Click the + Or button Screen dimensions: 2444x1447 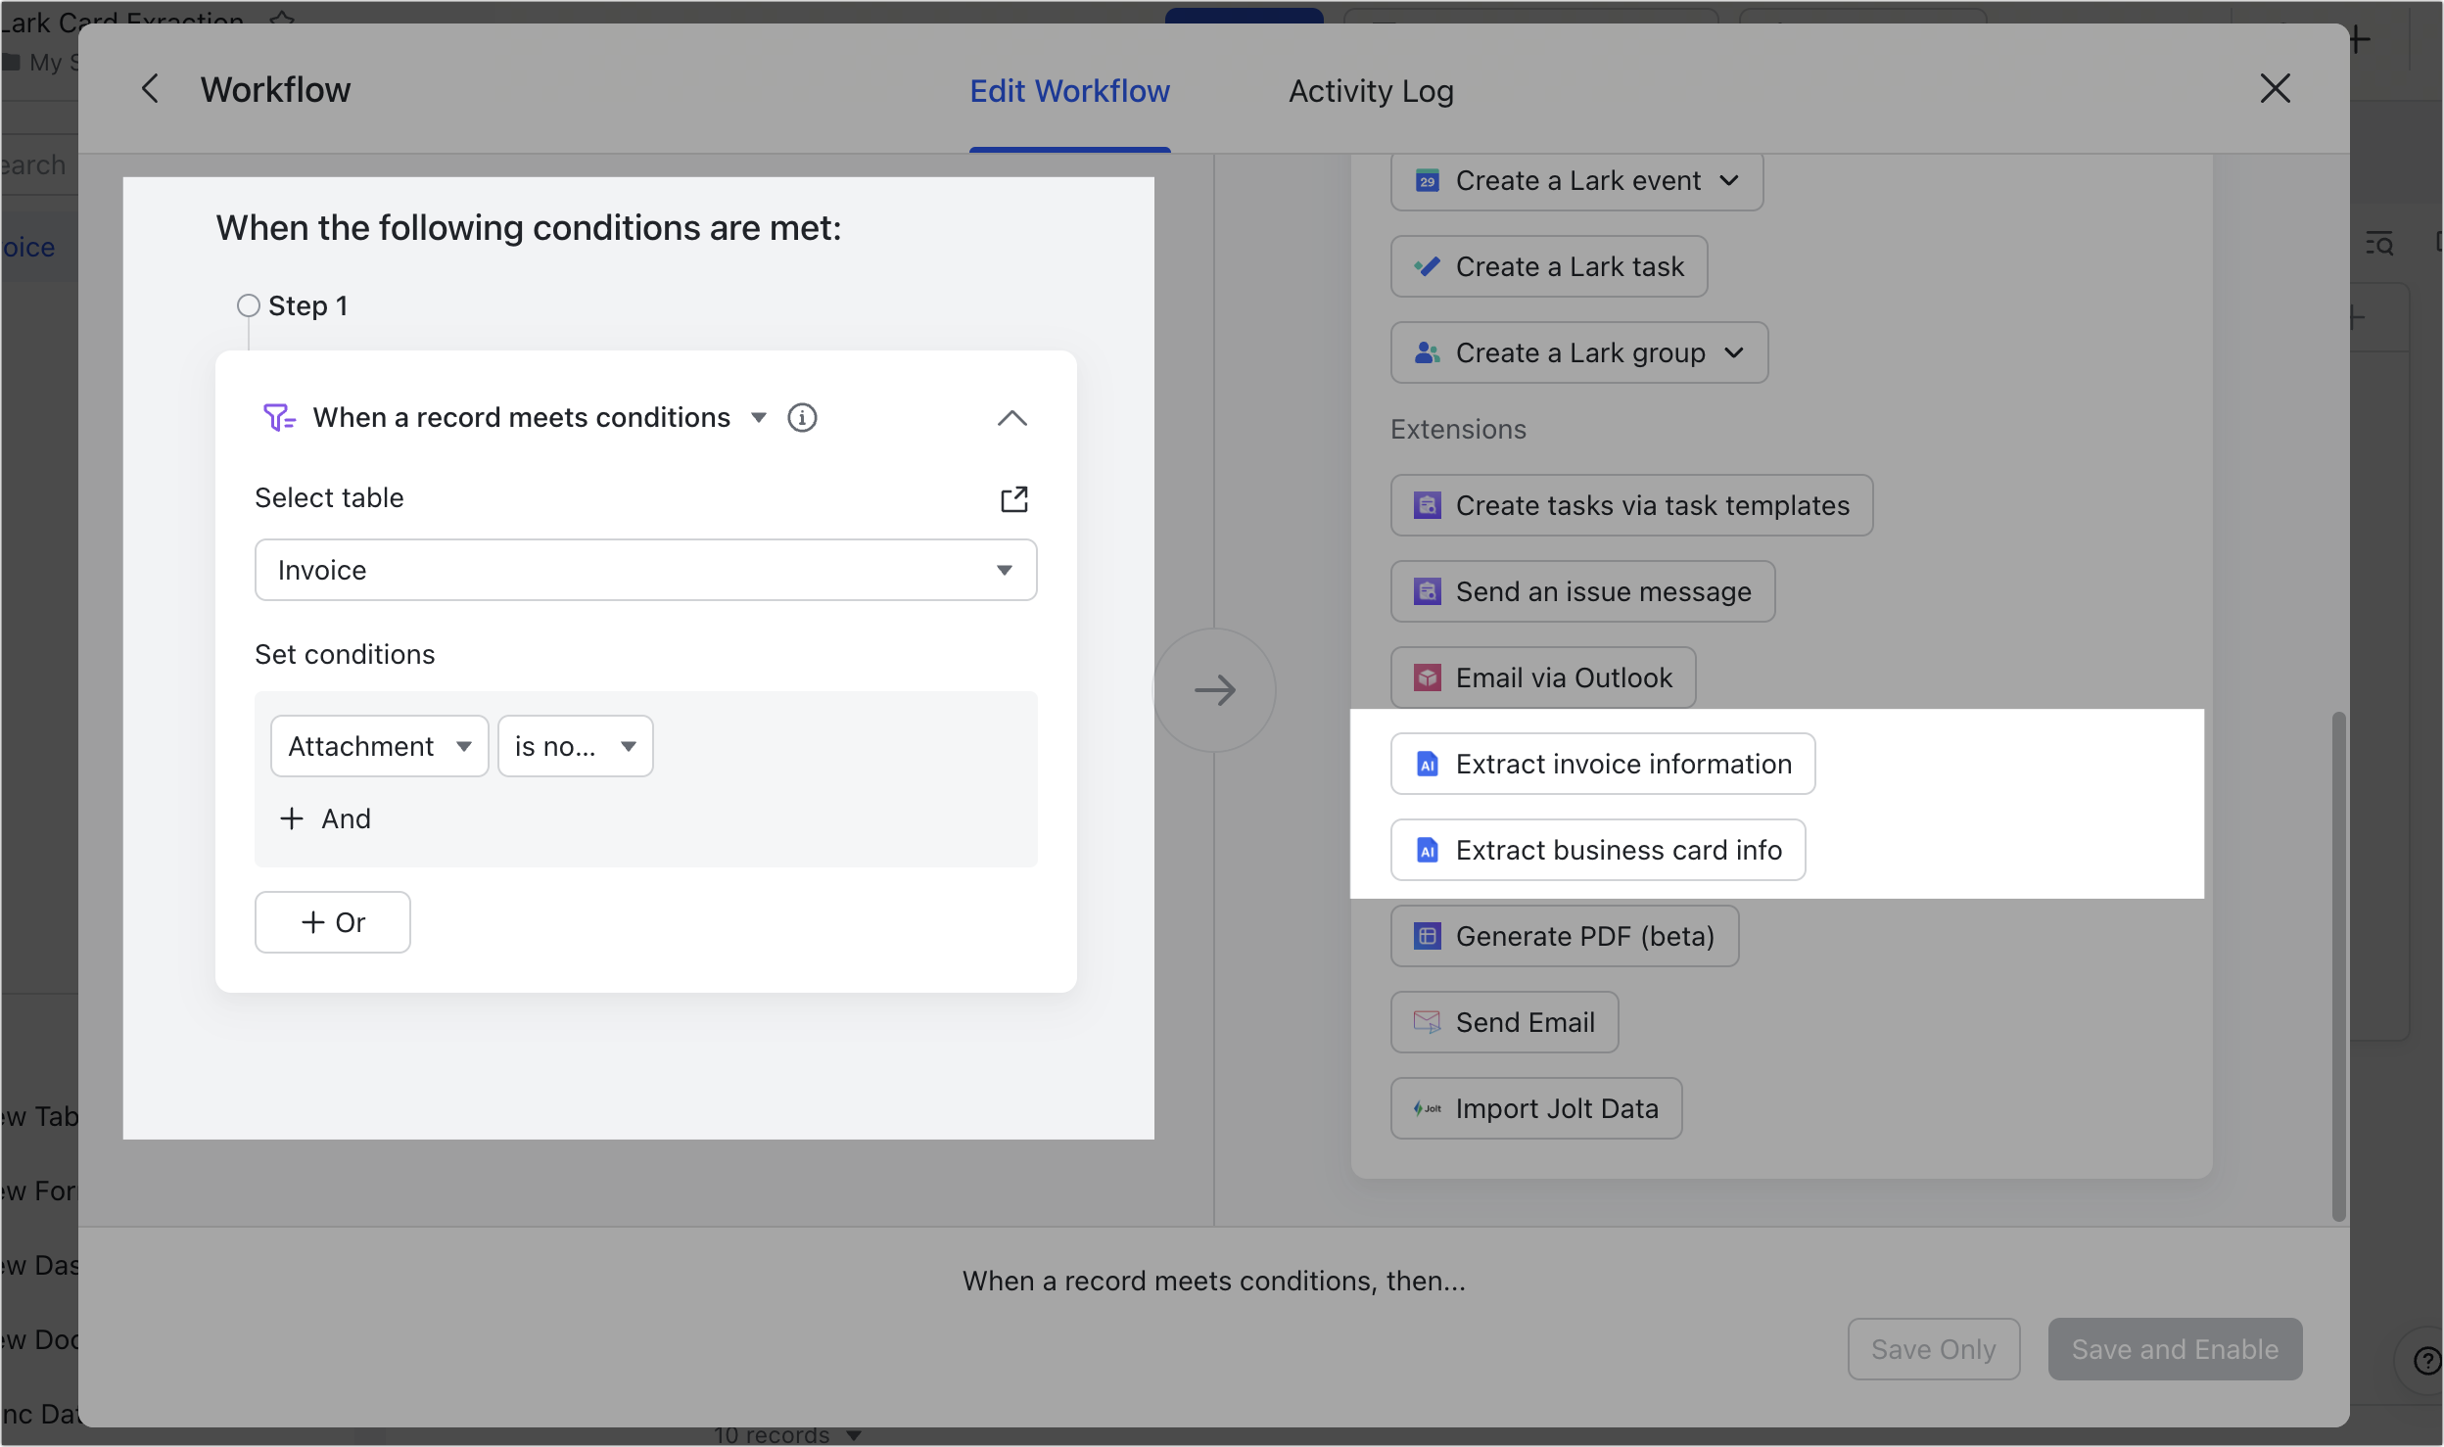pos(333,922)
